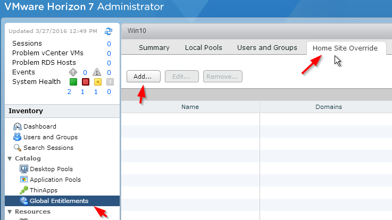Open the Problem RDS Hosts count
The width and height of the screenshot is (392, 220).
109,63
